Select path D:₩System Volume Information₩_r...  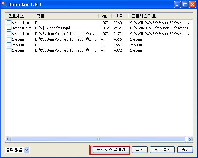coord(66,50)
